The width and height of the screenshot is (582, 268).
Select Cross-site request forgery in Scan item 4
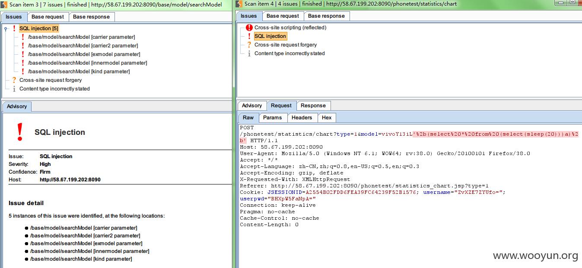[x=286, y=45]
